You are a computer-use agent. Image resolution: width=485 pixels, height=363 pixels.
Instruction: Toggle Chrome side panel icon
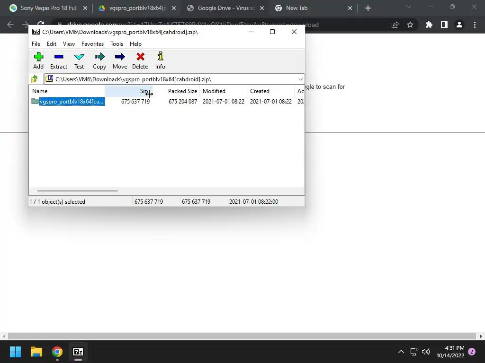click(444, 25)
